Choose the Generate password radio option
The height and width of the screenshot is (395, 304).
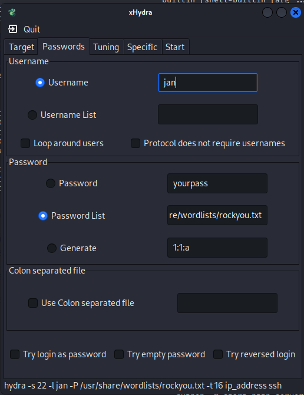[52, 248]
